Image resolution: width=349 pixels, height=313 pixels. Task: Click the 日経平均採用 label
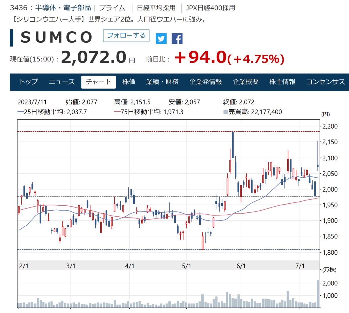coord(156,8)
